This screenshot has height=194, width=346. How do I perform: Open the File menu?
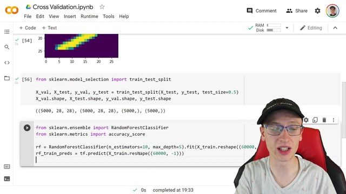[28, 16]
